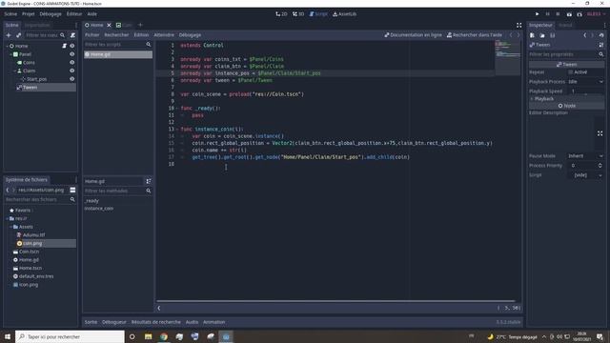610x343 pixels.
Task: Toggle file system split view mode
Action: pos(72,190)
